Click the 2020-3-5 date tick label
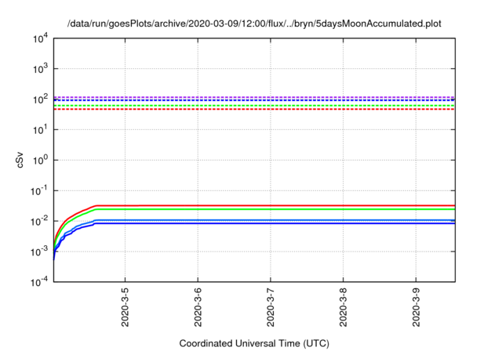 125,307
